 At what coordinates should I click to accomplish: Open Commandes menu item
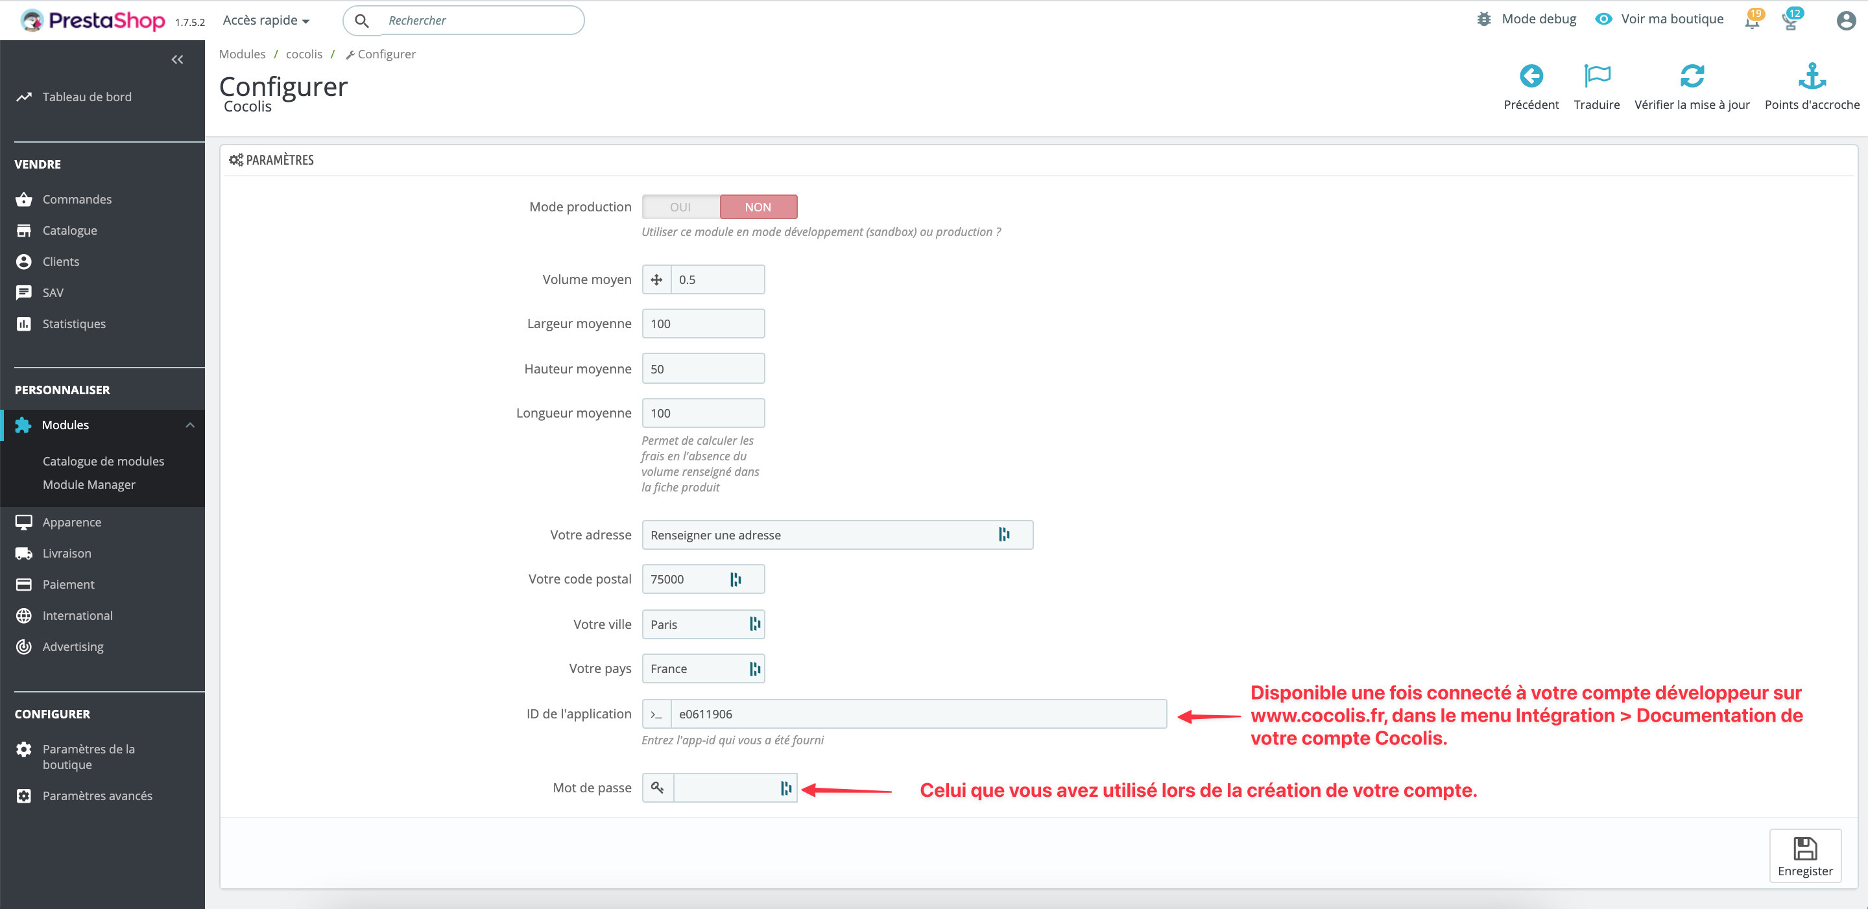pyautogui.click(x=77, y=199)
